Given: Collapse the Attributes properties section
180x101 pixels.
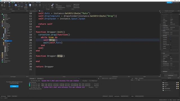Looking at the screenshot, I should [x=162, y=72].
